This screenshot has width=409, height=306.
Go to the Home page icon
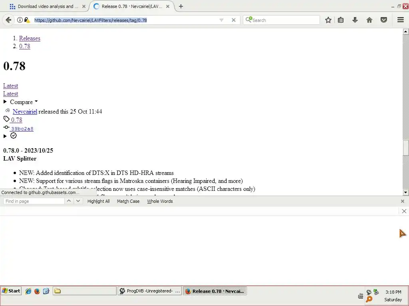click(x=369, y=20)
